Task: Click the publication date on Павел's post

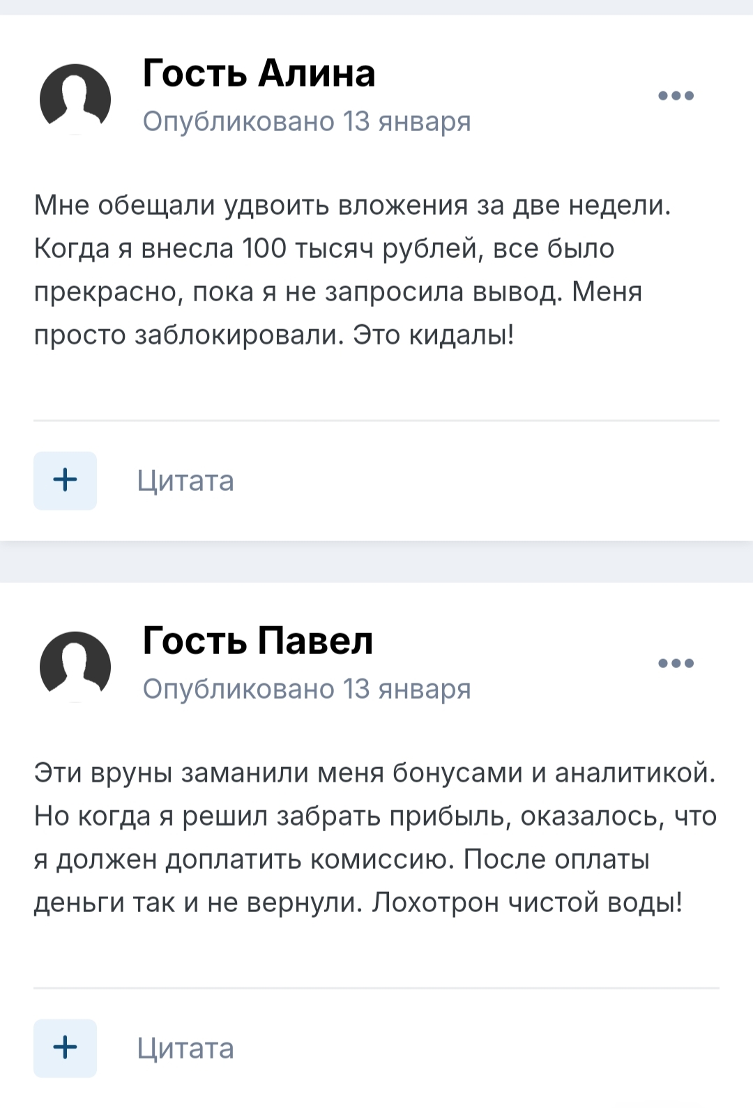Action: pyautogui.click(x=307, y=689)
